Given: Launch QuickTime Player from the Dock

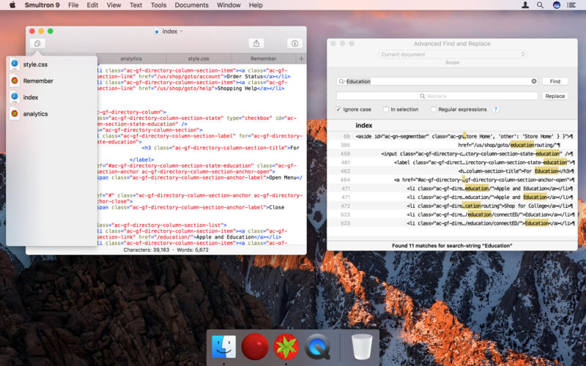Looking at the screenshot, I should pos(318,346).
